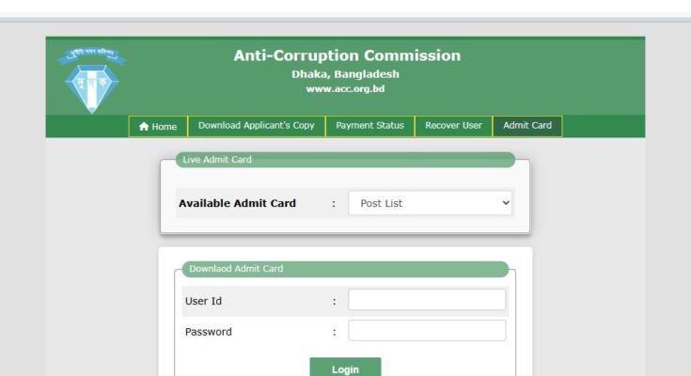Image resolution: width=691 pixels, height=376 pixels.
Task: Click the Downlaod Admit Card section header
Action: (x=236, y=269)
